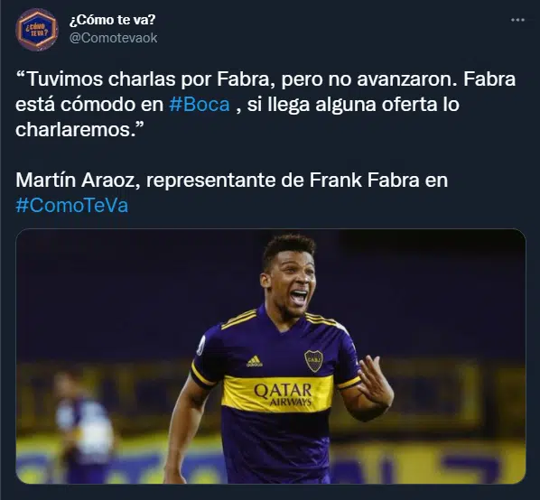Click the line mentioning Martín Araoz, representante

click(x=231, y=180)
